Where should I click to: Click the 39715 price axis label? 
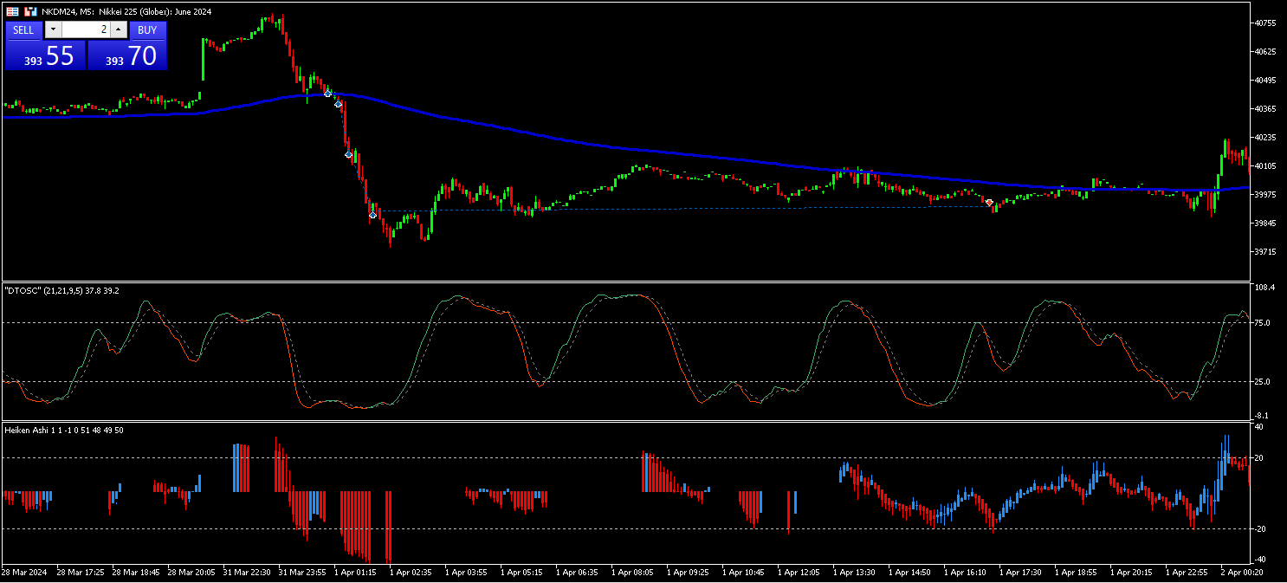point(1265,251)
